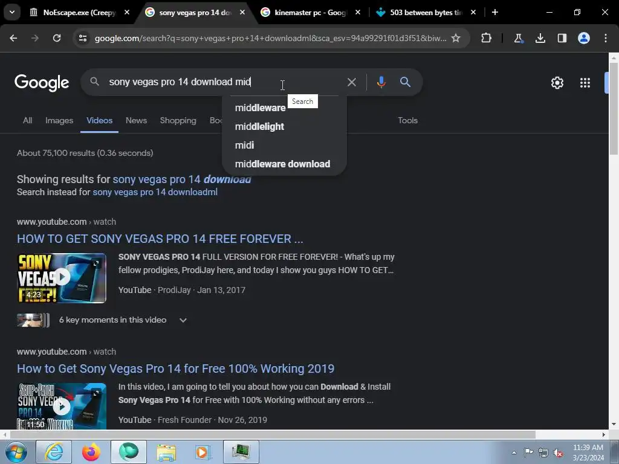Switch to the Images results tab
The image size is (619, 464).
[x=59, y=120]
